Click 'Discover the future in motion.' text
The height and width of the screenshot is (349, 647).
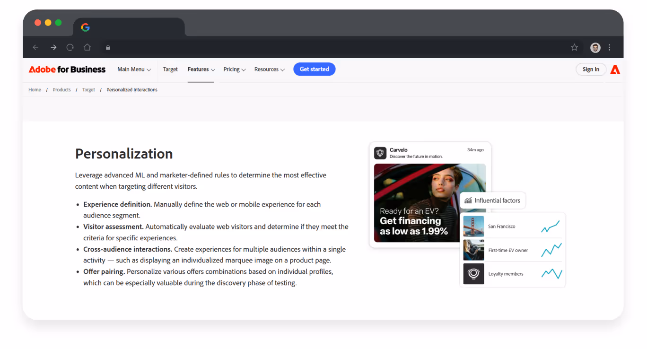click(x=416, y=157)
